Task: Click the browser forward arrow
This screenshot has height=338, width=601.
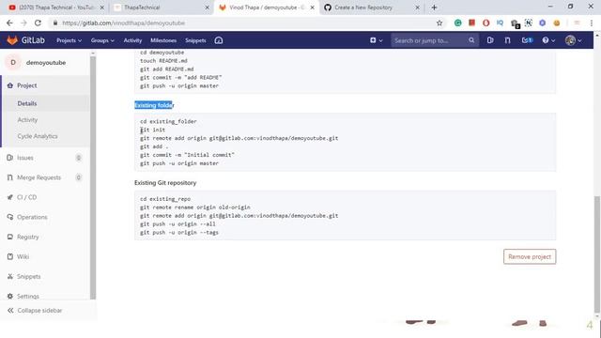Action: pos(23,23)
